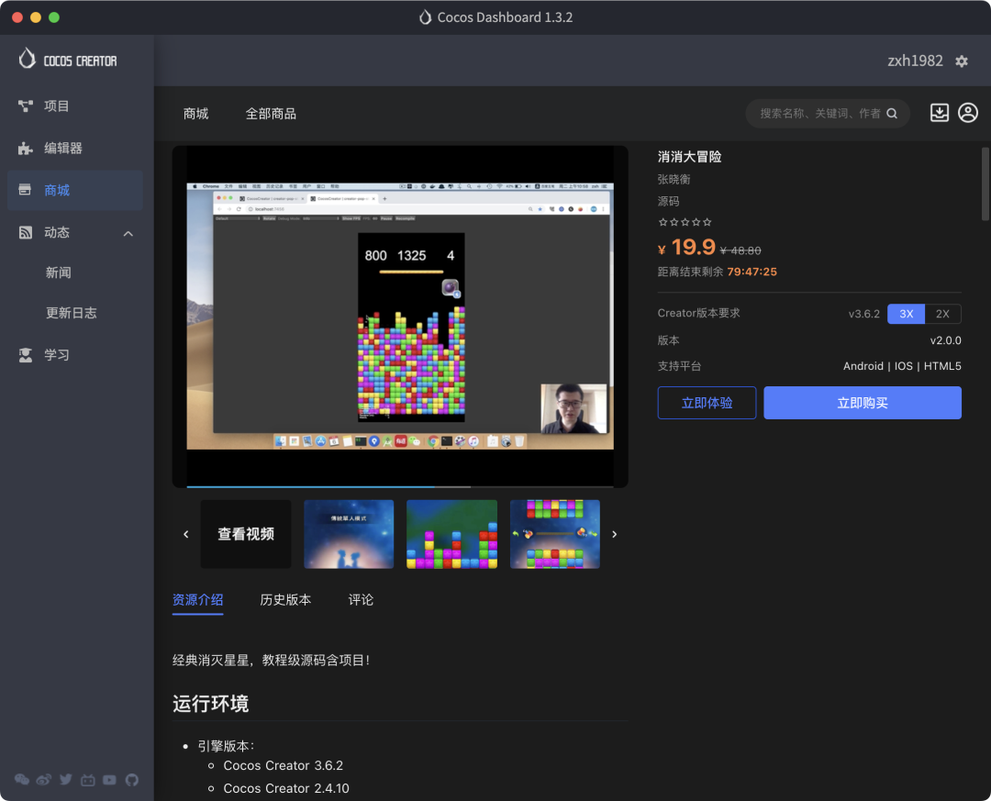Select the 3X Creator version toggle
The width and height of the screenshot is (991, 801).
point(906,314)
